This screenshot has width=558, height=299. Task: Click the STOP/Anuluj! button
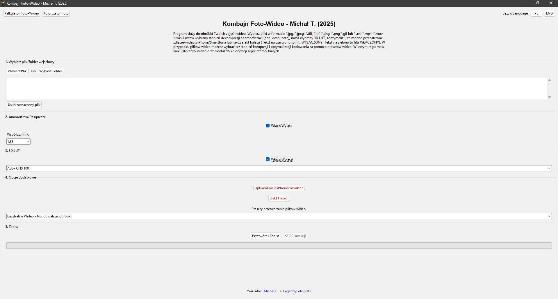(x=295, y=236)
